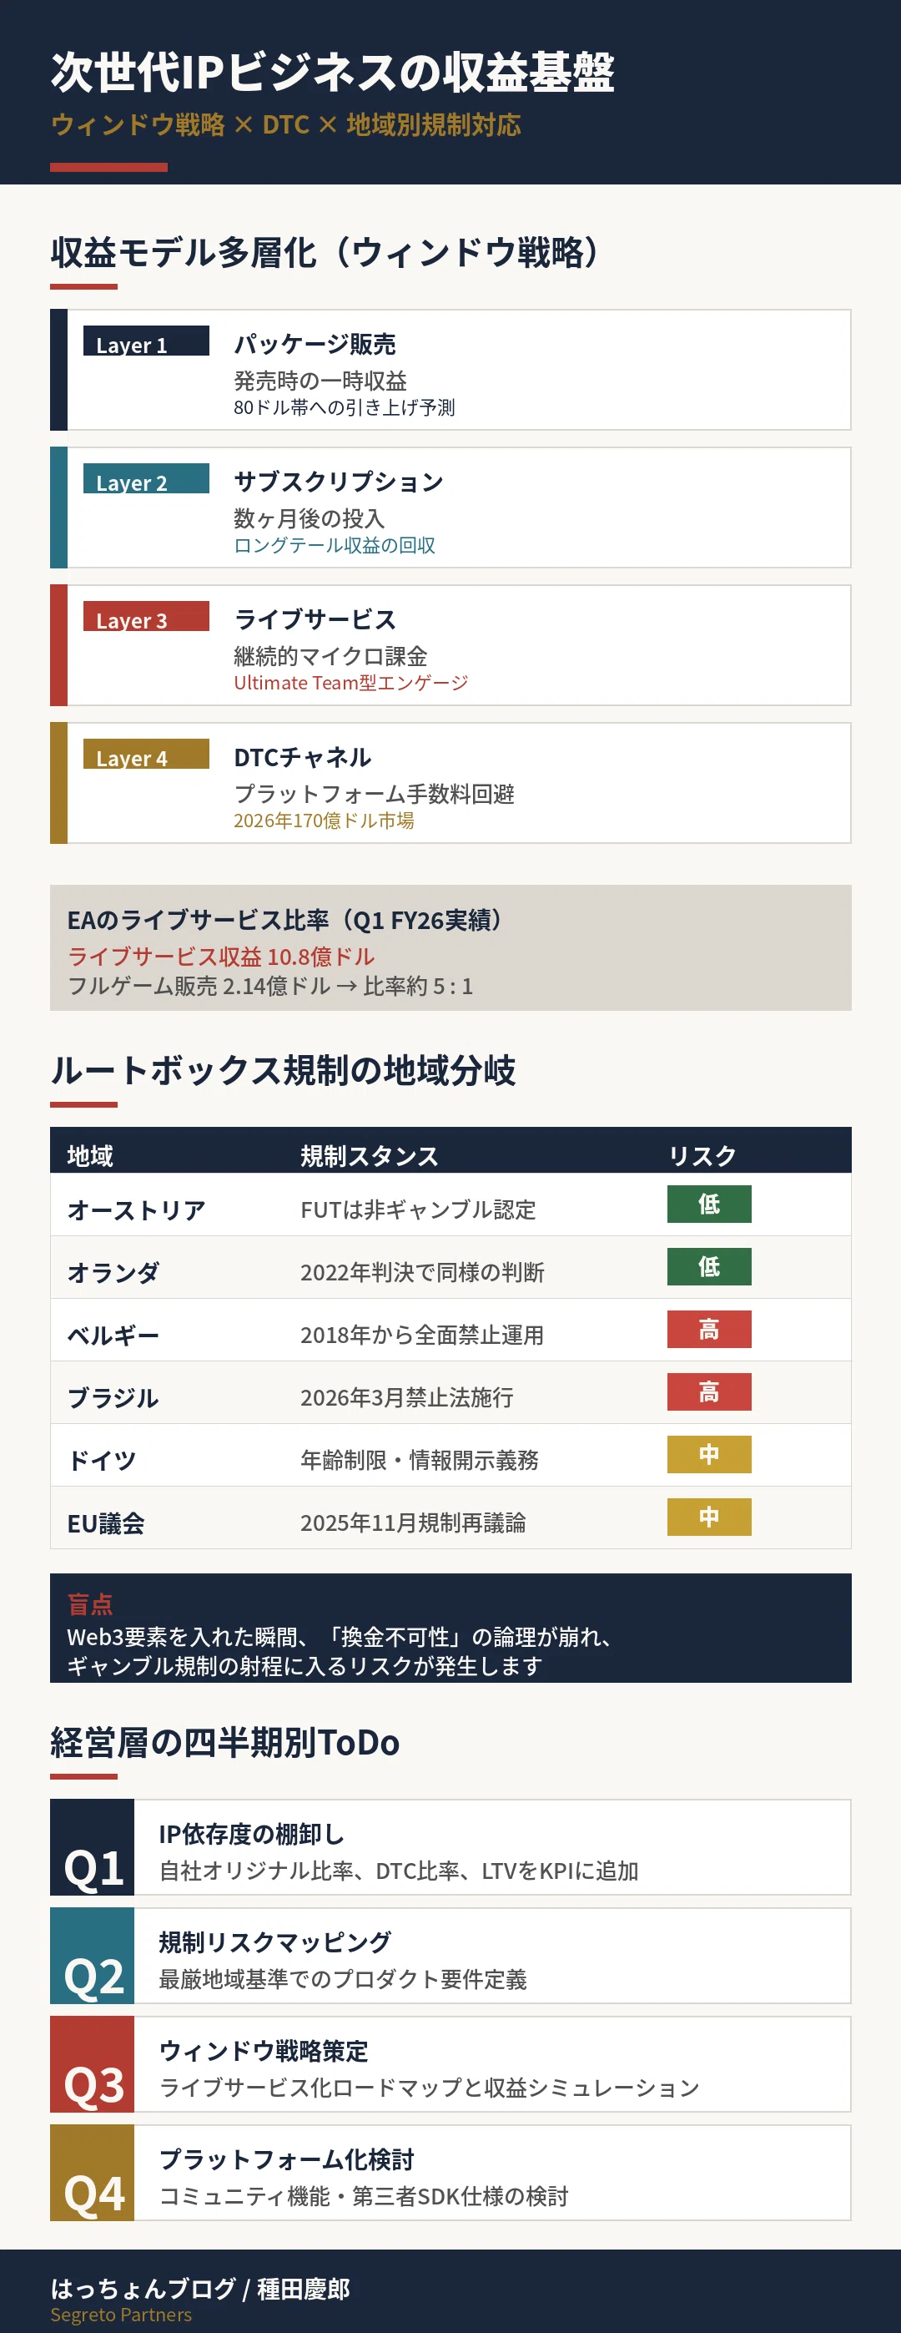Click the 規制スタンス column header
901x2333 pixels.
click(370, 1155)
